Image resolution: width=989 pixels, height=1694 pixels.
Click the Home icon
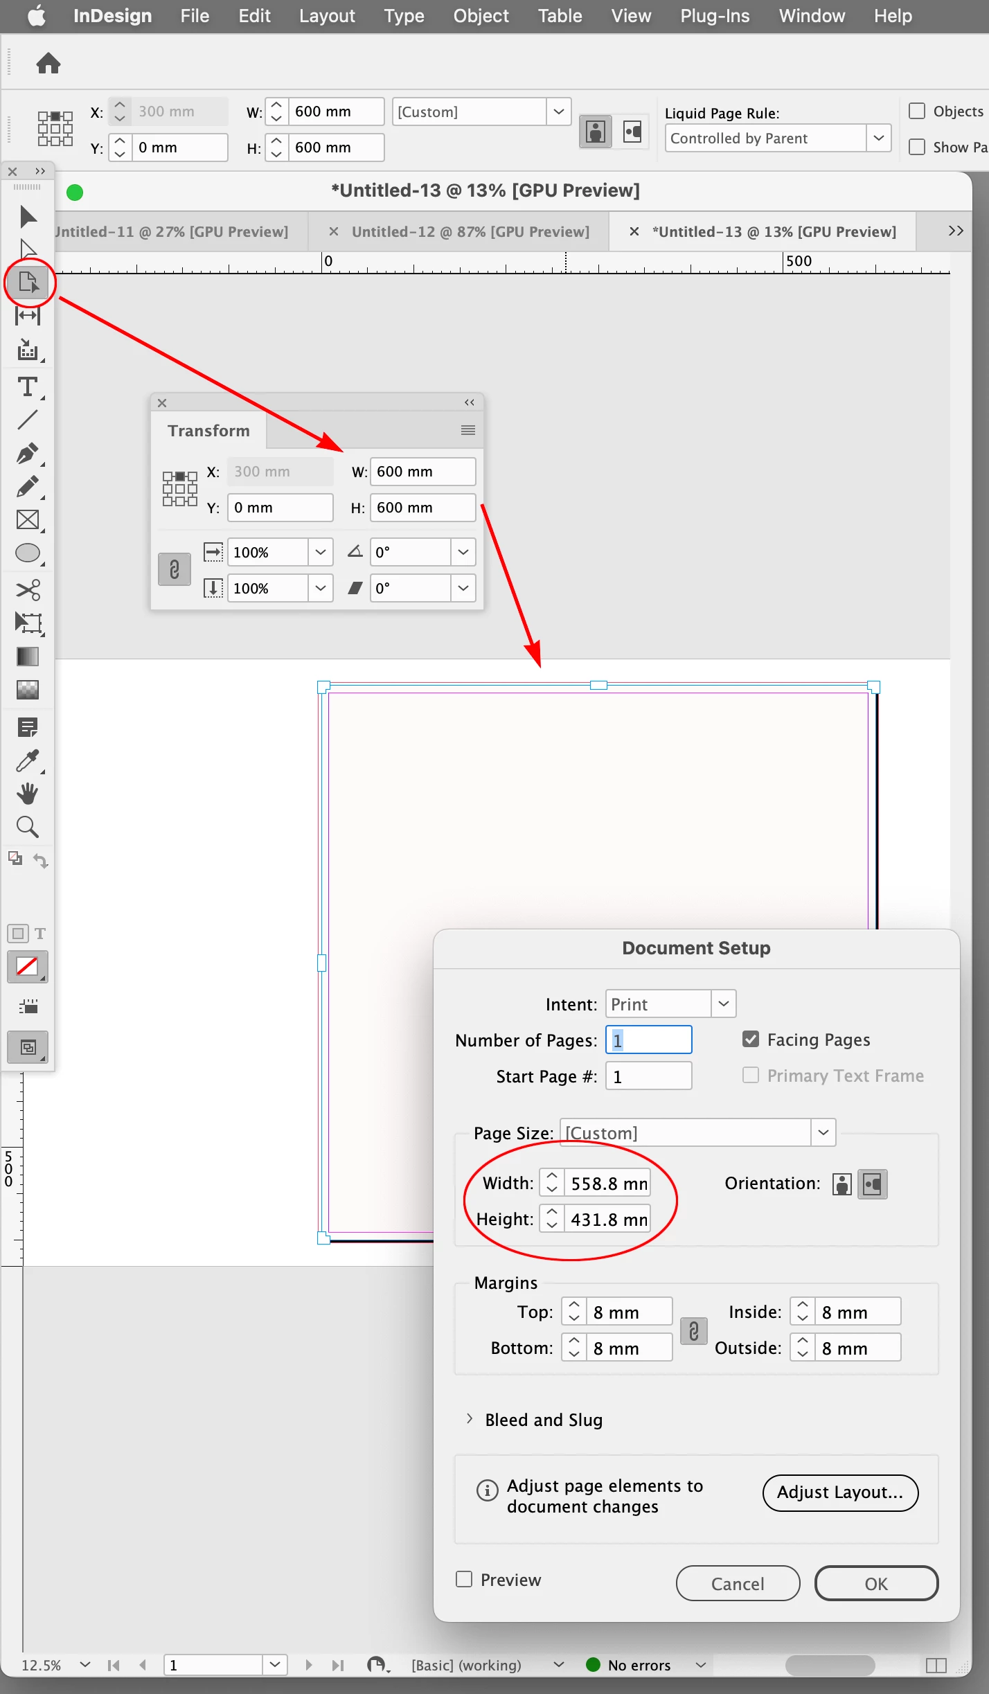48,63
